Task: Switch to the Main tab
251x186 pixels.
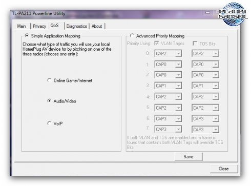Action: [22, 26]
